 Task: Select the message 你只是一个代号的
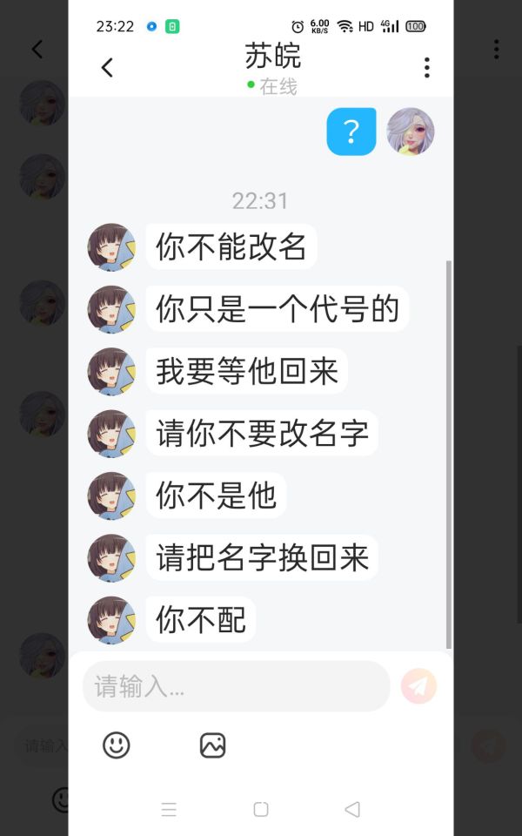[277, 308]
